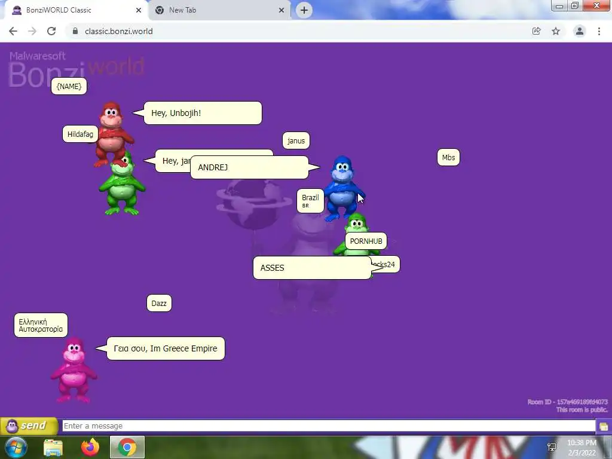Go back using browser back arrow
This screenshot has height=459, width=612.
(13, 31)
